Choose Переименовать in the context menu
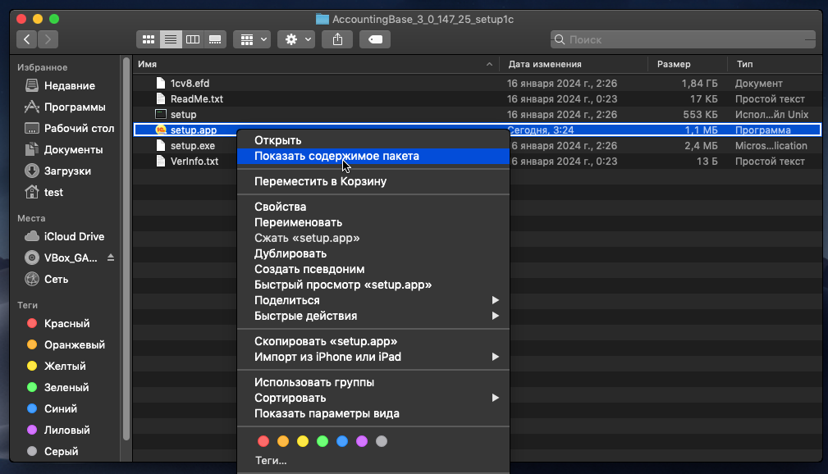This screenshot has height=474, width=828. pyautogui.click(x=373, y=222)
